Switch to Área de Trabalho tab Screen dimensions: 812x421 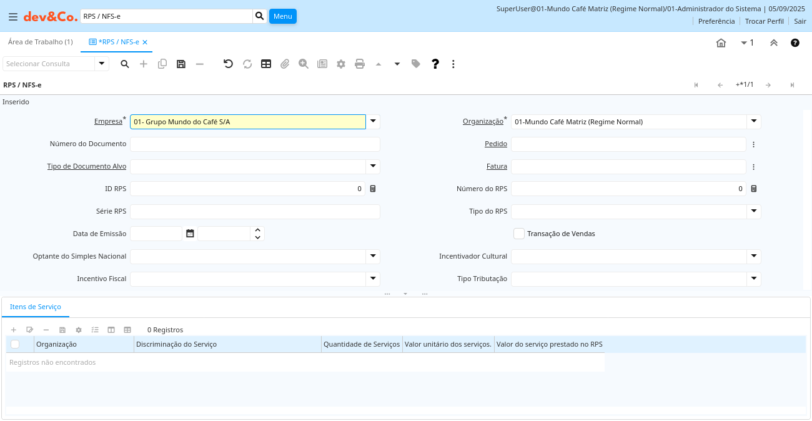tap(40, 42)
